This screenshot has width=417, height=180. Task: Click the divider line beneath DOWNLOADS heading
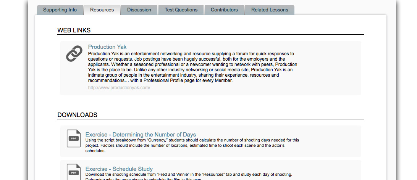tap(211, 119)
